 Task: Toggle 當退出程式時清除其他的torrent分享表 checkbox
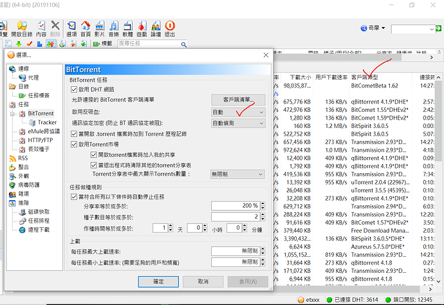94,165
